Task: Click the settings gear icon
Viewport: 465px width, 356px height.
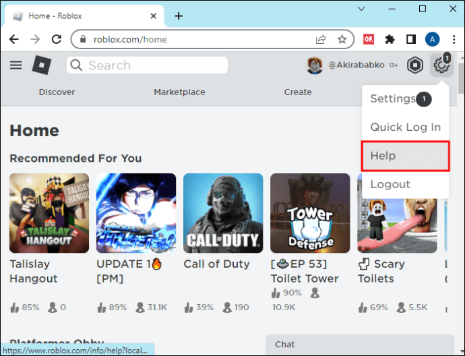Action: tap(441, 65)
